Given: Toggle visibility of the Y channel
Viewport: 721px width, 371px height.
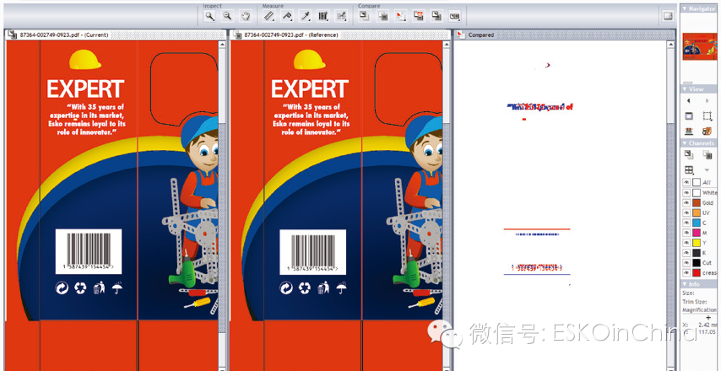Looking at the screenshot, I should (686, 243).
